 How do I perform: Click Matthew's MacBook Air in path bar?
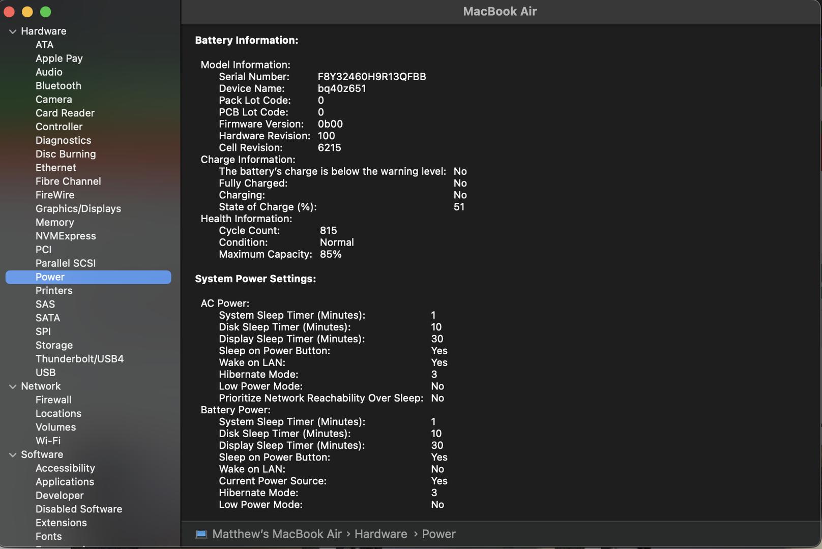point(277,534)
